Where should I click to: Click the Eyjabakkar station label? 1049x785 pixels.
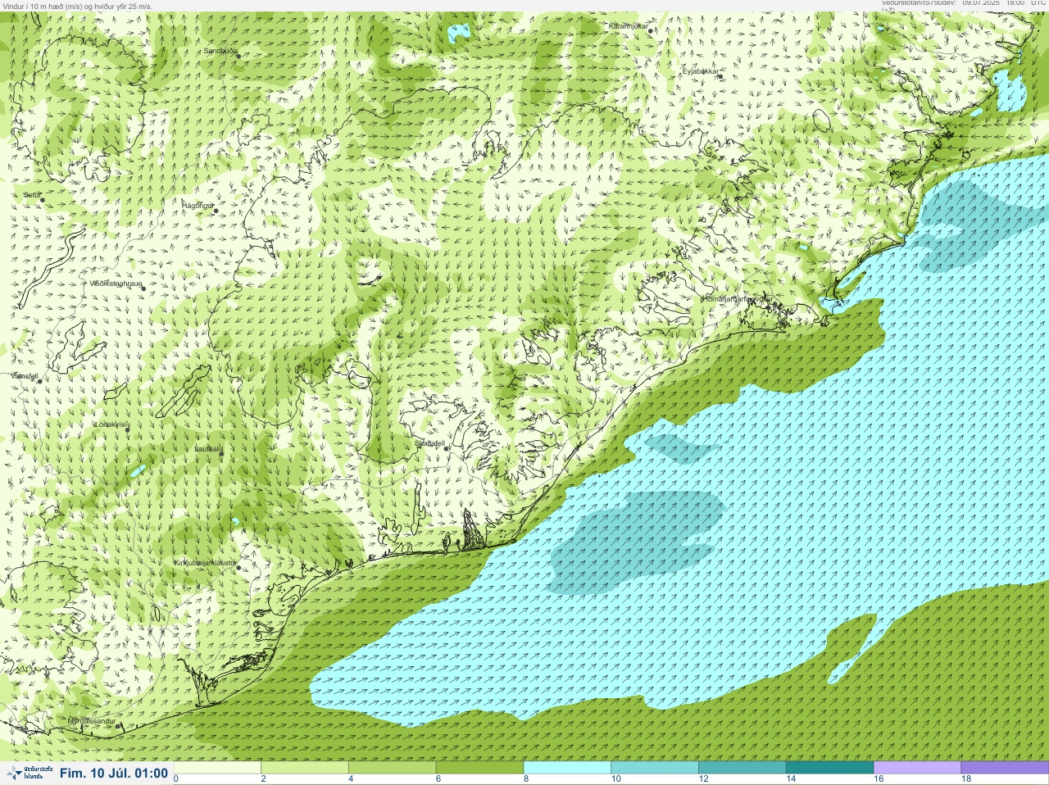701,71
